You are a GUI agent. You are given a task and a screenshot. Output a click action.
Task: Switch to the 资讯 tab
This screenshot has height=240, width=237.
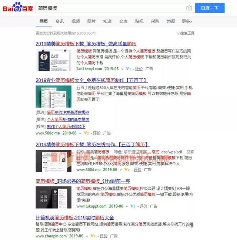tap(60, 21)
